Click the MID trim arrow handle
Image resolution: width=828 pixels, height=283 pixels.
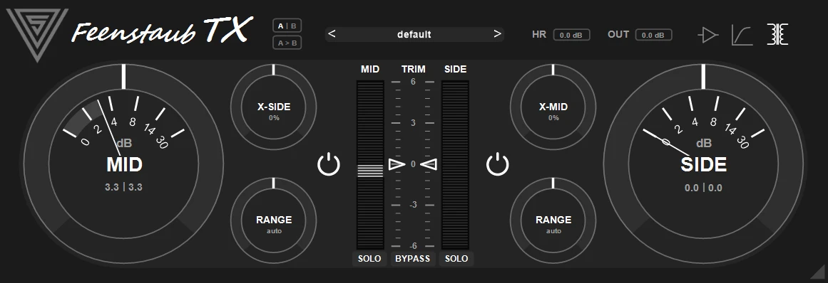click(397, 165)
